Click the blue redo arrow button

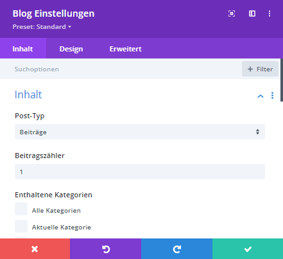(176, 249)
